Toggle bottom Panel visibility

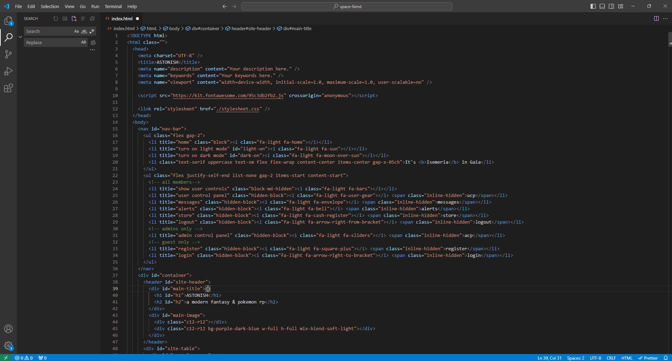tap(602, 6)
